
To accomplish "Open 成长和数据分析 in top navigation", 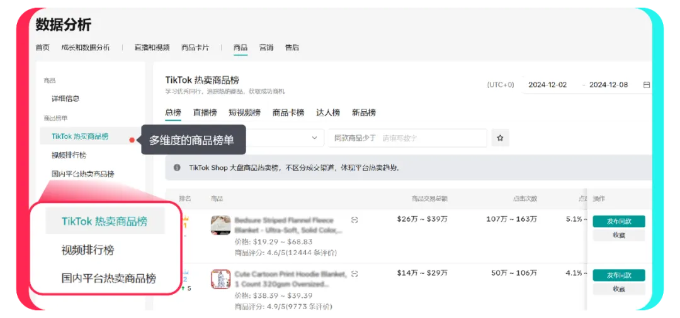I will (x=86, y=48).
